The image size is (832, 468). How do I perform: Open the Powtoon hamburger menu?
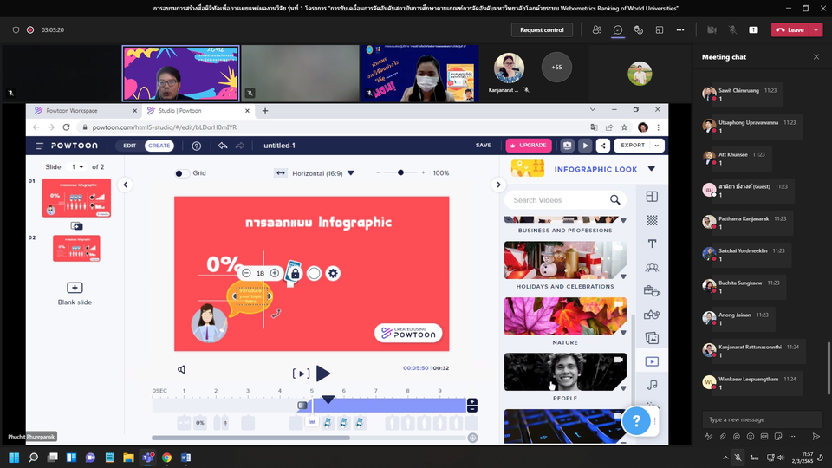click(x=40, y=146)
